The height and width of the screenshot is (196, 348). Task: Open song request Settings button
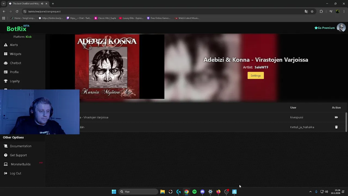point(256,76)
